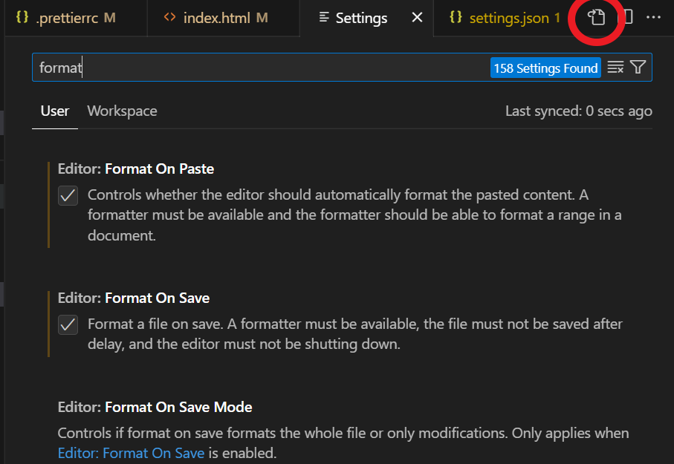This screenshot has height=464, width=674.
Task: Follow the "Editor: Format On Save" link
Action: 131,453
